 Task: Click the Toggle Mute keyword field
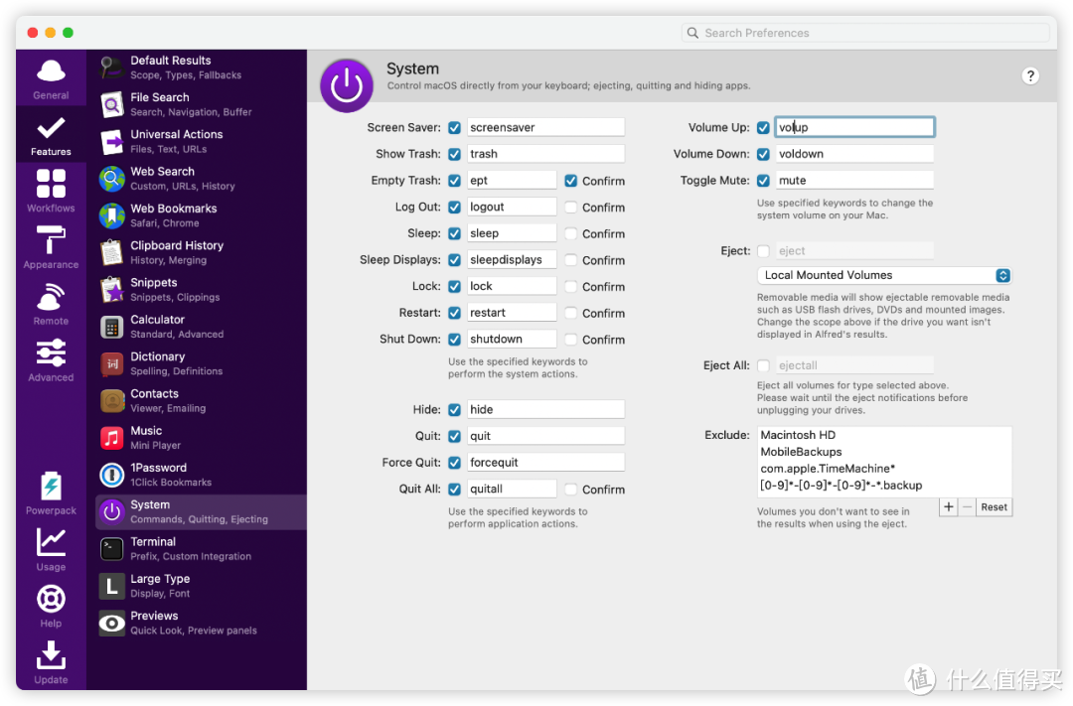click(854, 181)
